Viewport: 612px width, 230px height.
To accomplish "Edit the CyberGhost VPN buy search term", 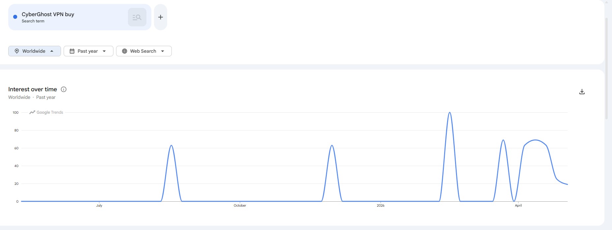I will [48, 14].
